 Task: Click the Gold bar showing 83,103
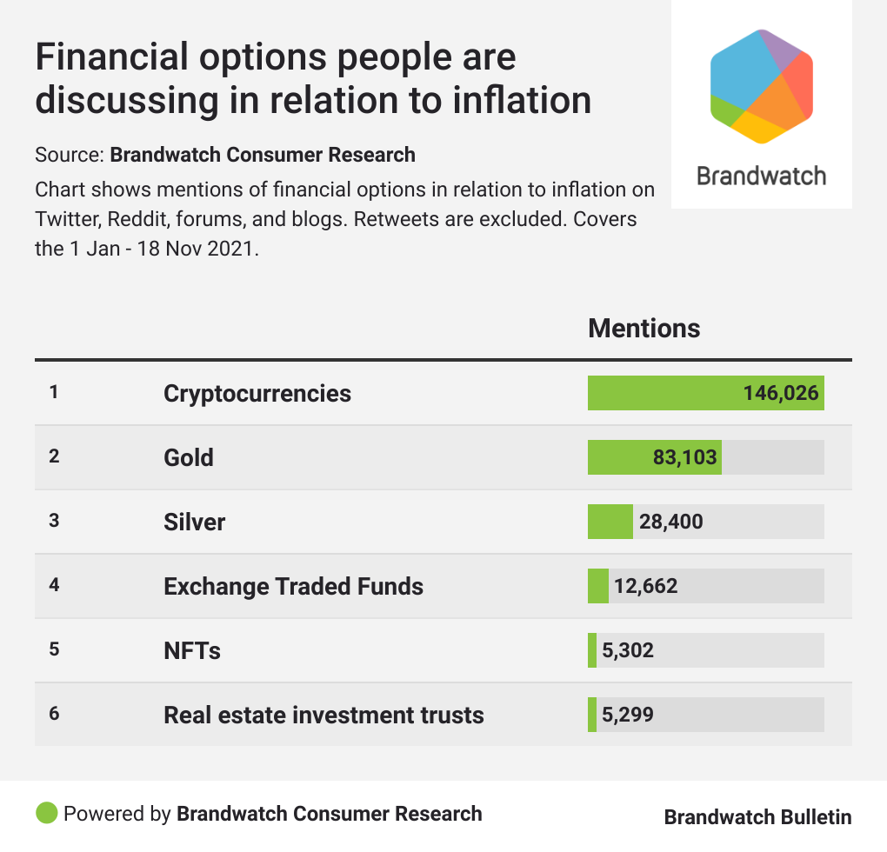[x=655, y=457]
